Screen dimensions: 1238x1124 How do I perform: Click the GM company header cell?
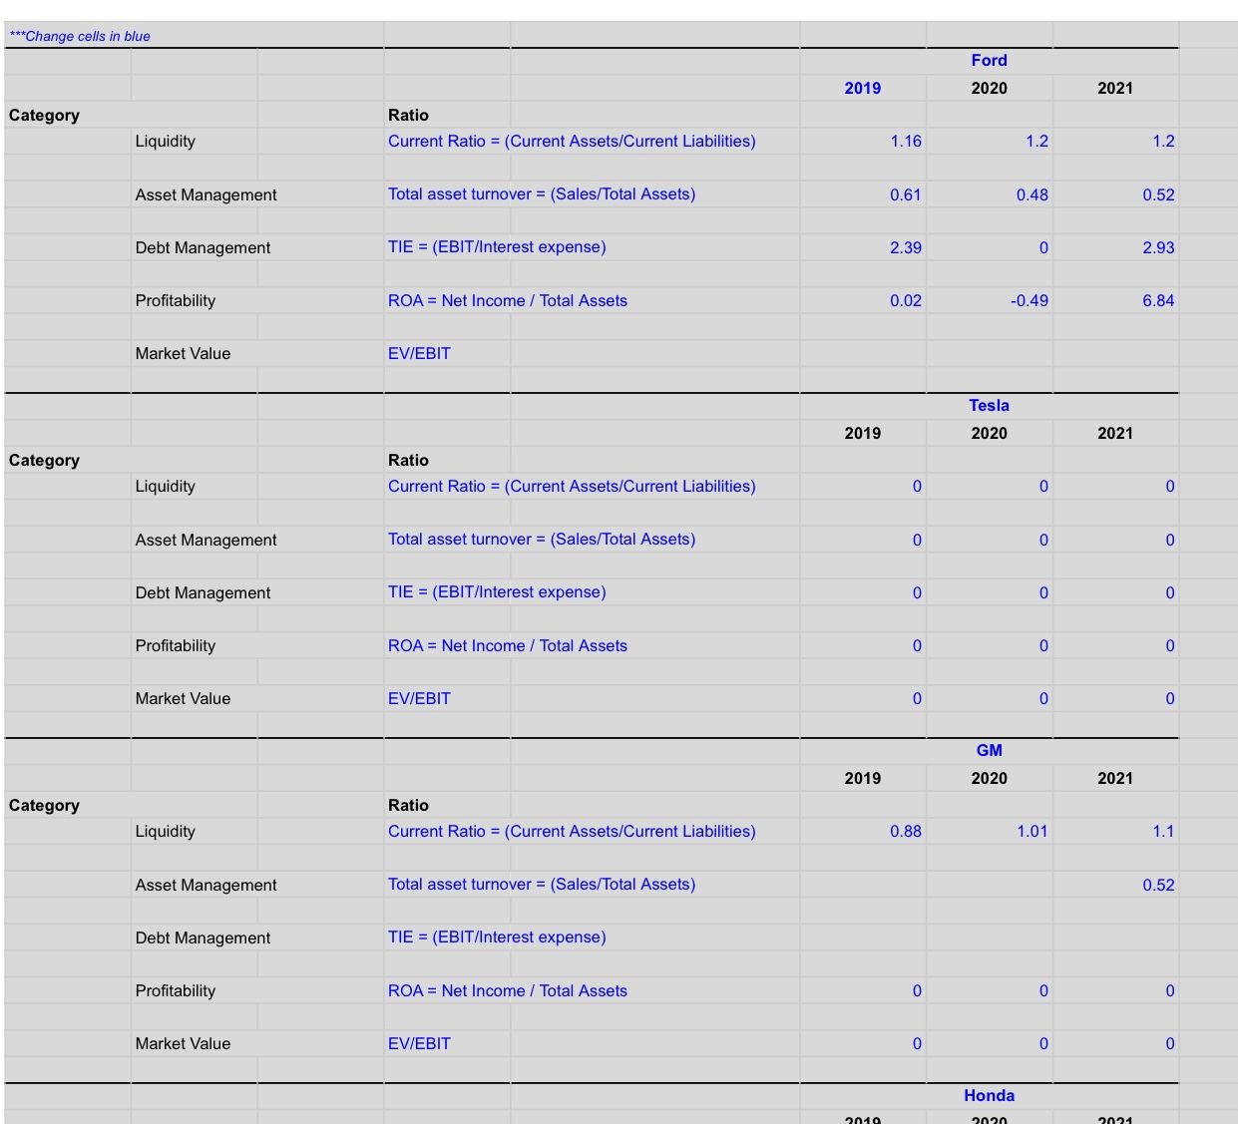coord(988,751)
